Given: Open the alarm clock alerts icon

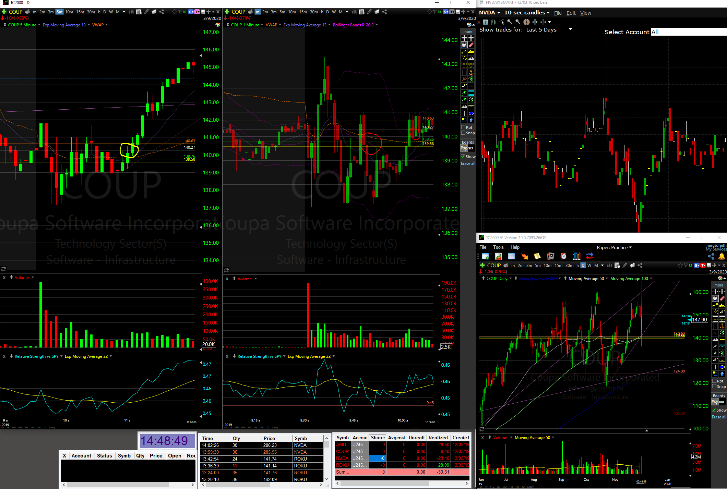Looking at the screenshot, I should (564, 256).
